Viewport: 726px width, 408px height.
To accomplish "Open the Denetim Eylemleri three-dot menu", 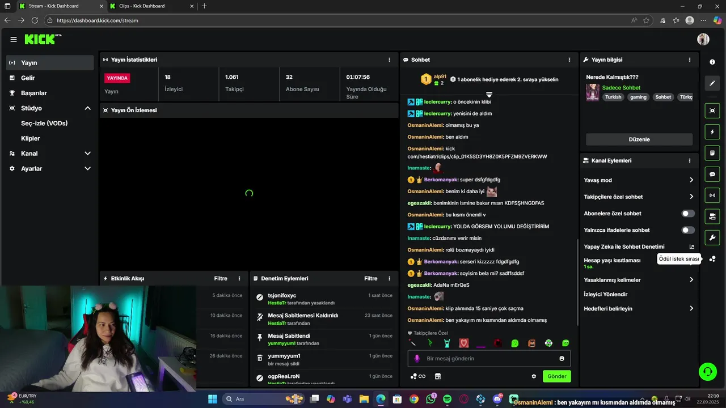I will (x=389, y=279).
